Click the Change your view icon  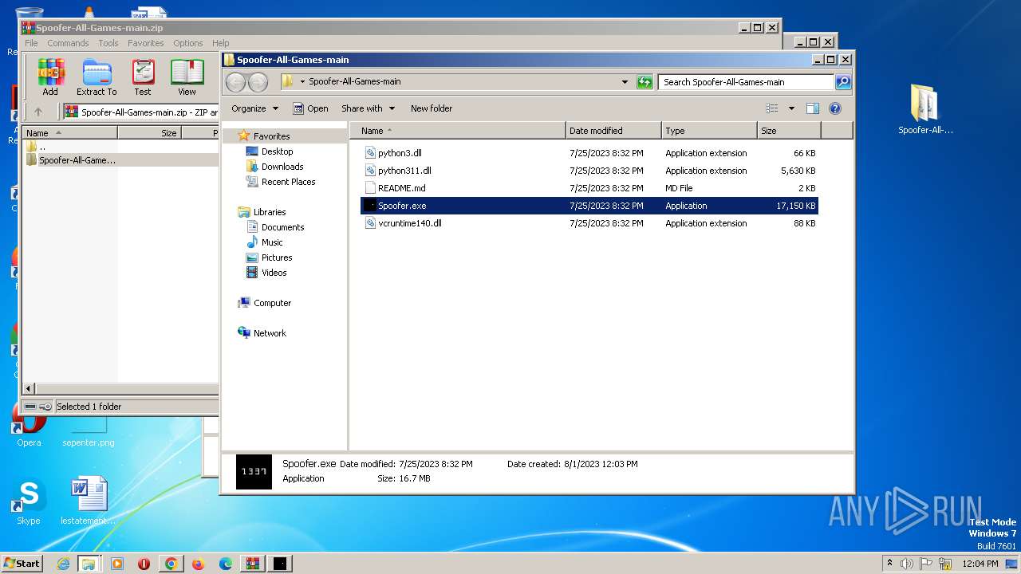(771, 108)
